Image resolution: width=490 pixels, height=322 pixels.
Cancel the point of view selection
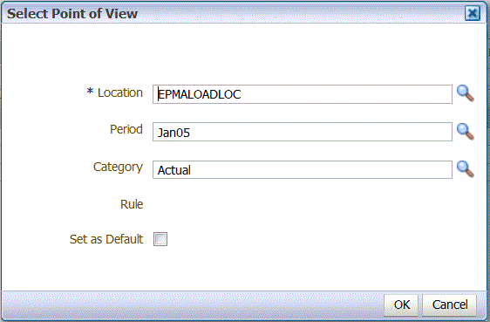point(449,305)
